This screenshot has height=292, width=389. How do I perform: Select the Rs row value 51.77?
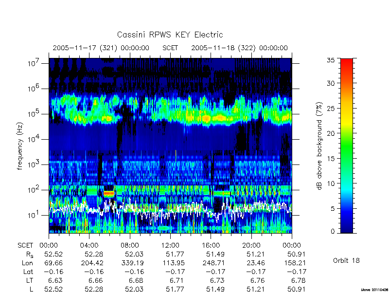175,254
